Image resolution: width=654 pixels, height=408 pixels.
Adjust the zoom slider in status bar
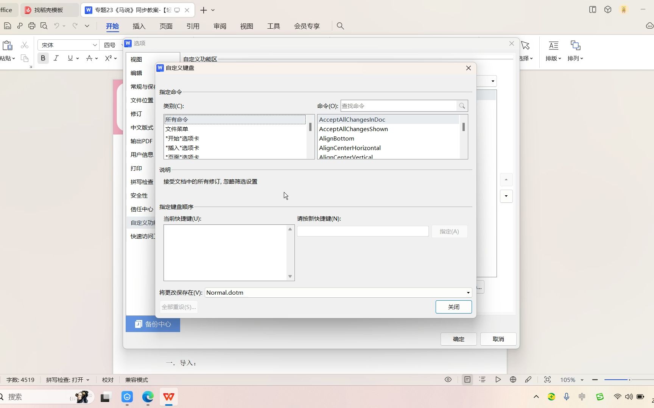point(629,380)
